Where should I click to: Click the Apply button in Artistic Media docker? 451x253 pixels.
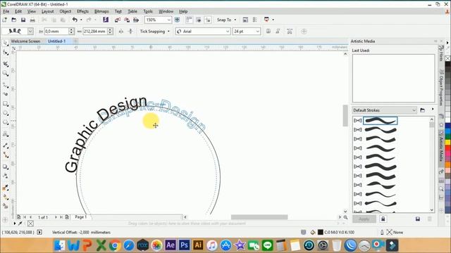click(364, 219)
